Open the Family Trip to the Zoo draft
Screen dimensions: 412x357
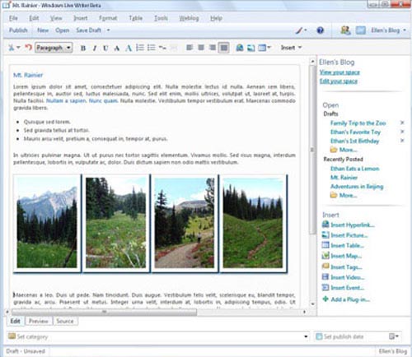pos(358,123)
